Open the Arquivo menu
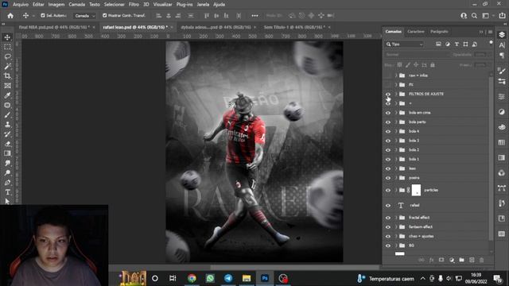Screen dimensions: 509x286 click(x=21, y=5)
